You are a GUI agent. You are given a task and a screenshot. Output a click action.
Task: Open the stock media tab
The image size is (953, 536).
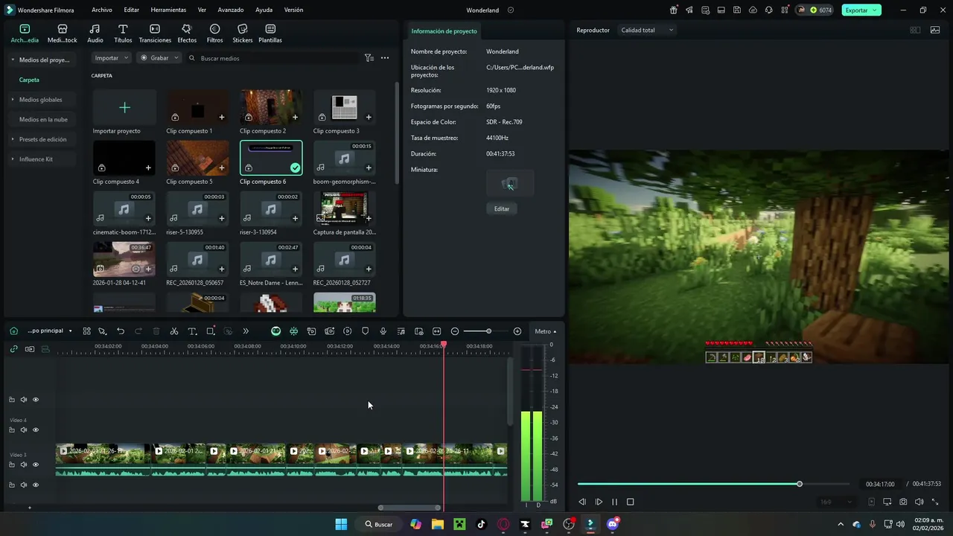[62, 33]
